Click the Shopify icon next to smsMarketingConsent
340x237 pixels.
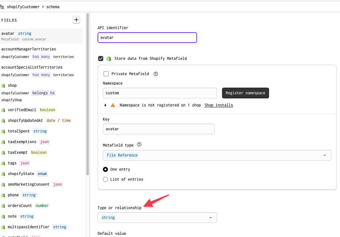pos(3,185)
